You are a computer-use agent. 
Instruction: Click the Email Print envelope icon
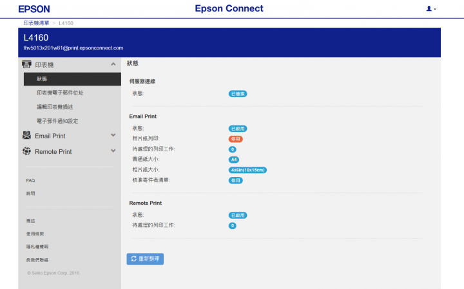click(x=26, y=135)
